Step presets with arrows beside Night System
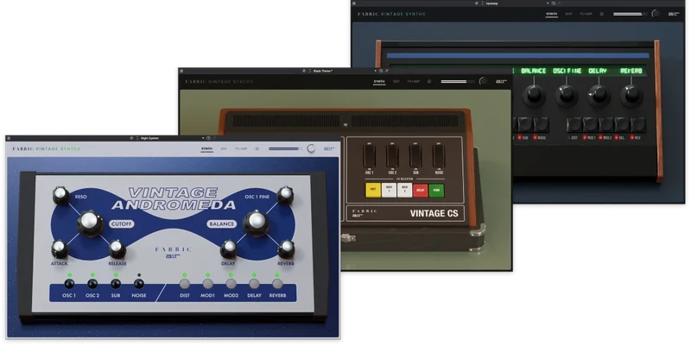This screenshot has width=691, height=346. 137,138
